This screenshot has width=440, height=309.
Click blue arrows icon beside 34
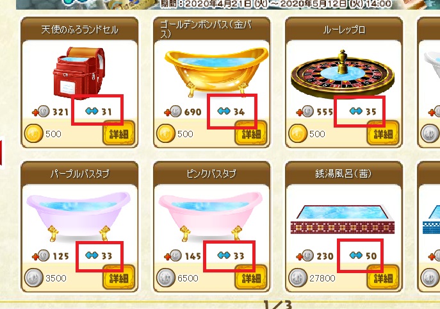(224, 112)
